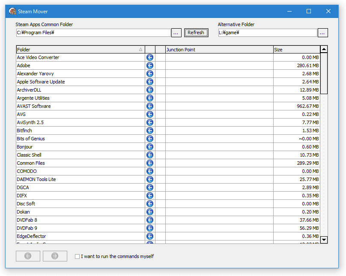346x276 pixels.
Task: Click the move-to-alternative right arrow button at bottom
Action: [55, 256]
